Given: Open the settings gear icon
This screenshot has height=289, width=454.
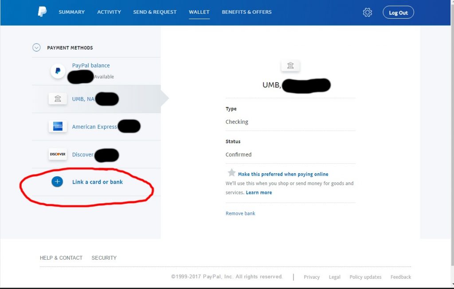Looking at the screenshot, I should pos(367,12).
